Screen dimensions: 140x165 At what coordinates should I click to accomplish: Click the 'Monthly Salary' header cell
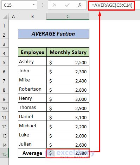click(68, 52)
